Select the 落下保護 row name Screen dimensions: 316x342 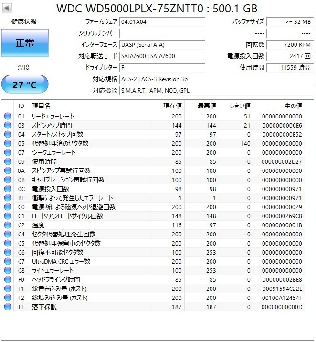pyautogui.click(x=44, y=307)
